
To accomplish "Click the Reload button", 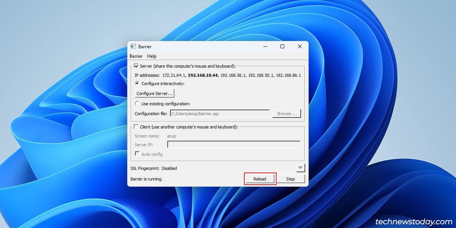I will (x=260, y=179).
